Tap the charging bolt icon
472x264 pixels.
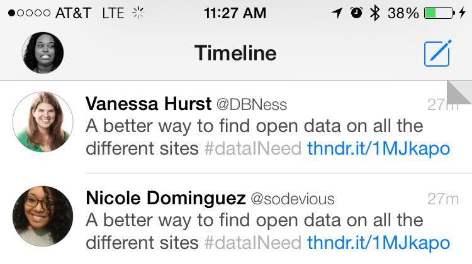tap(463, 13)
